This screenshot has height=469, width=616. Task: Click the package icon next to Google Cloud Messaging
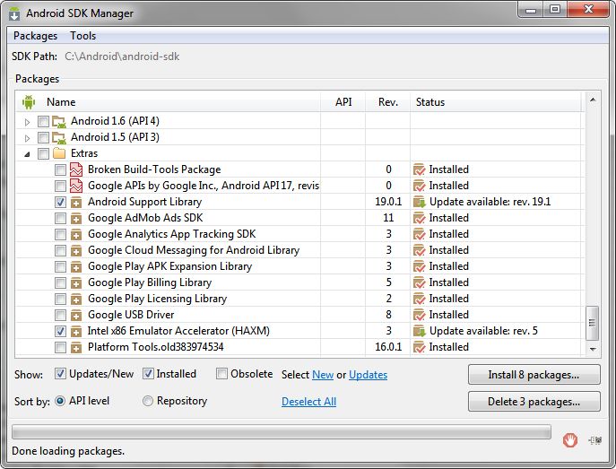click(x=76, y=250)
